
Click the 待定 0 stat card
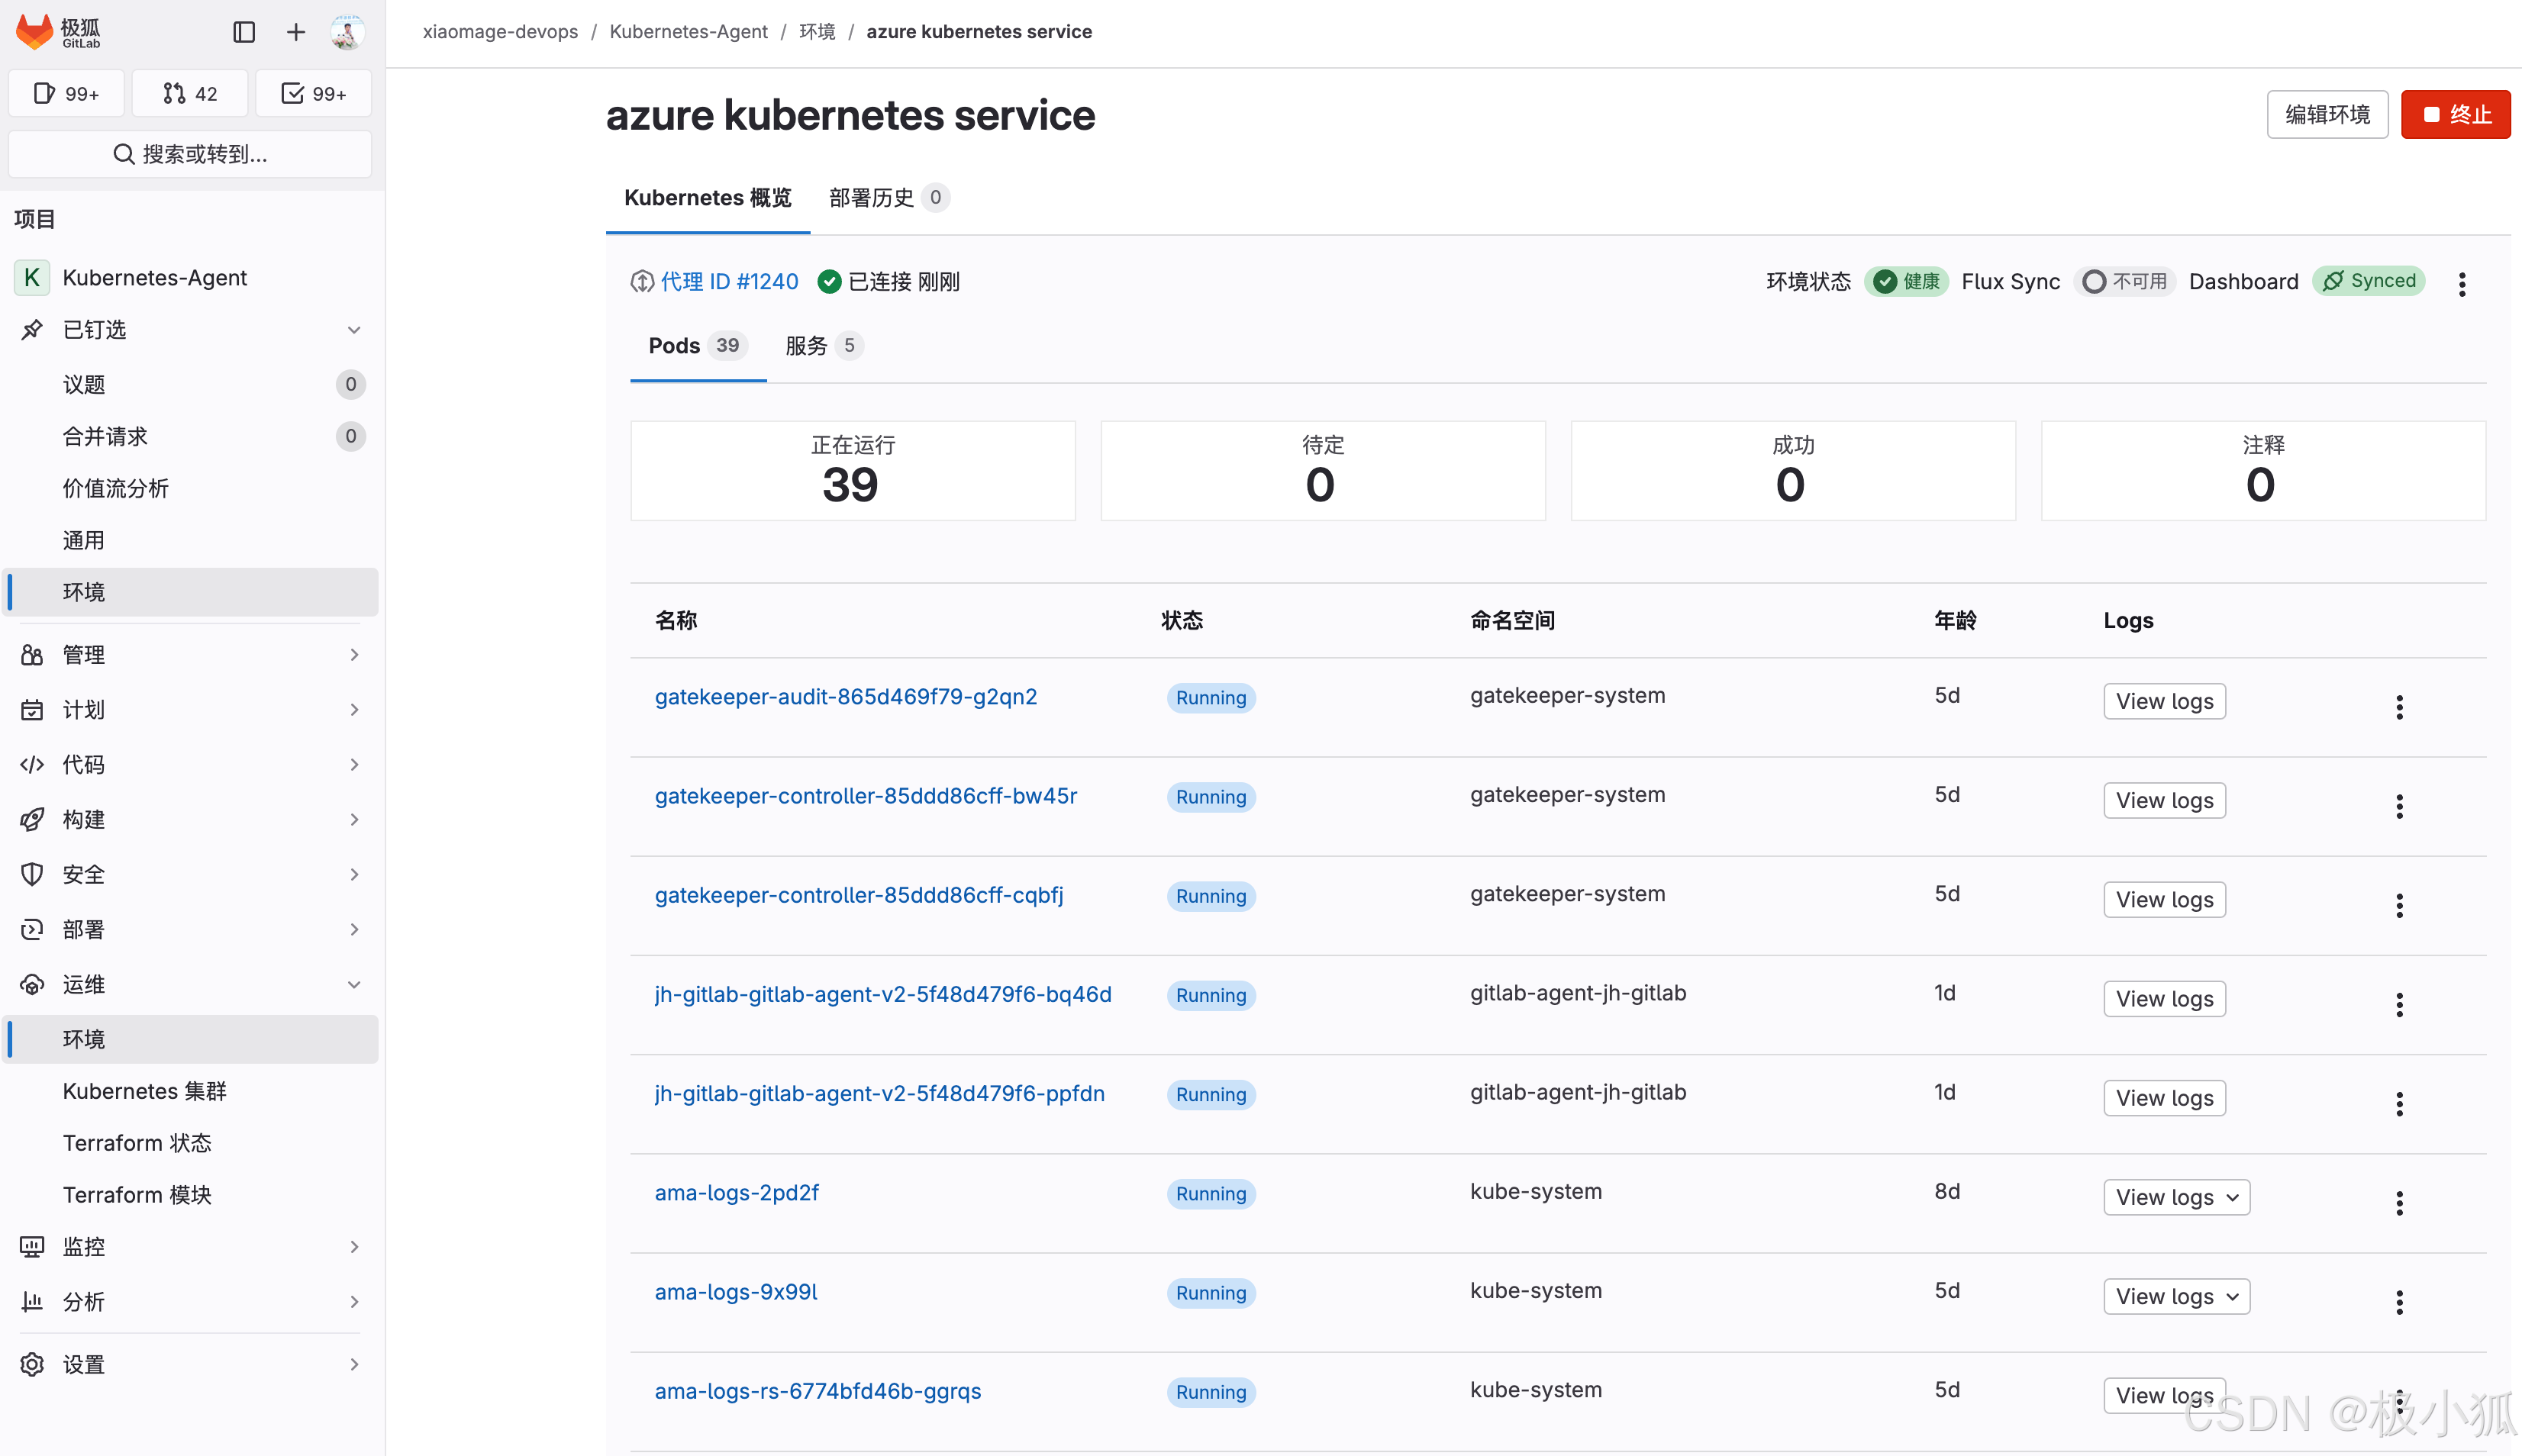[x=1322, y=470]
